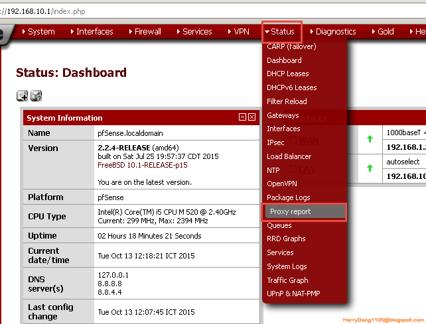Choose DHCP Leases menu entry

tap(288, 74)
